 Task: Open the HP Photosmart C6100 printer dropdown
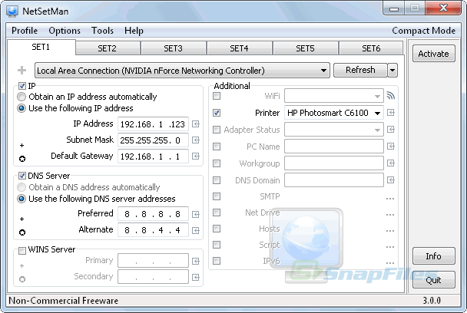pyautogui.click(x=334, y=113)
